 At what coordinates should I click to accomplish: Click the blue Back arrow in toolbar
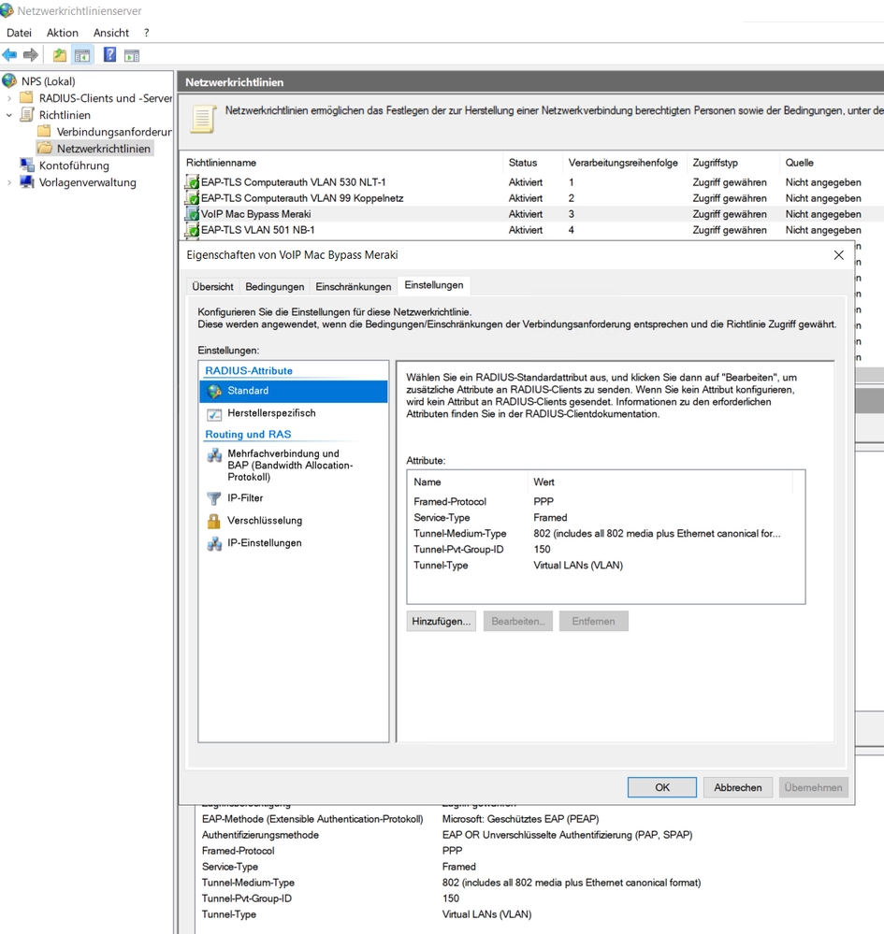(x=9, y=56)
